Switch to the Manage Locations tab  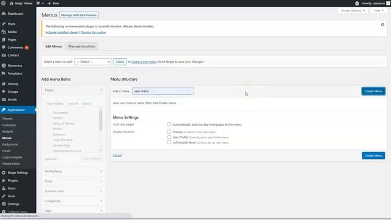click(x=82, y=46)
